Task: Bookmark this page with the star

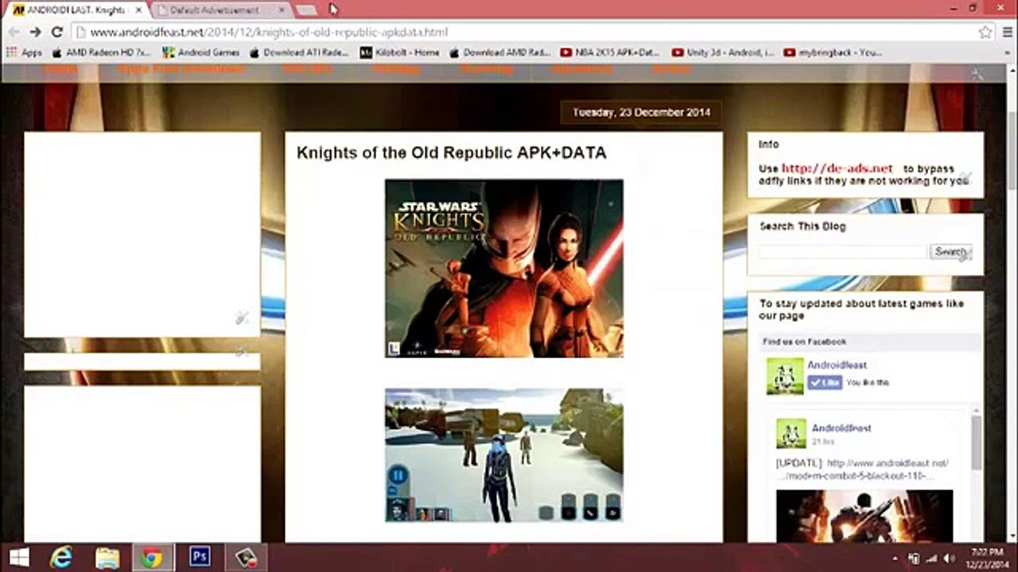Action: [x=985, y=32]
